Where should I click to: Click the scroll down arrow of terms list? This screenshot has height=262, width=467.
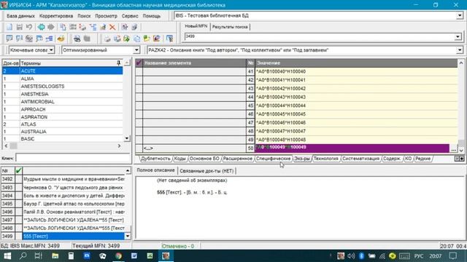point(127,138)
